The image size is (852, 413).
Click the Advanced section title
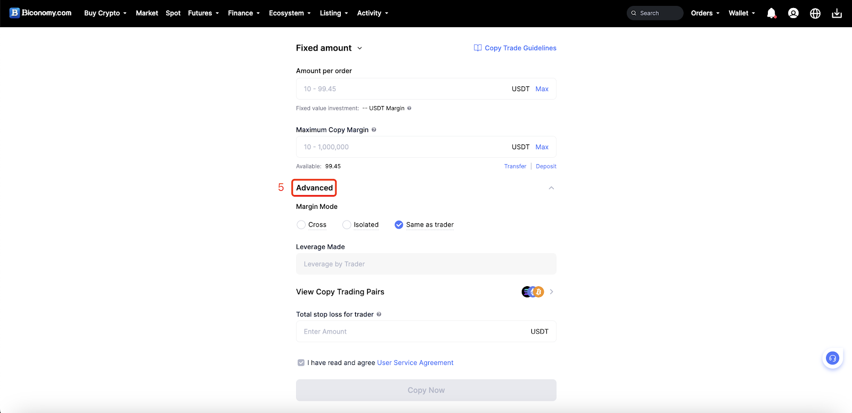tap(314, 188)
